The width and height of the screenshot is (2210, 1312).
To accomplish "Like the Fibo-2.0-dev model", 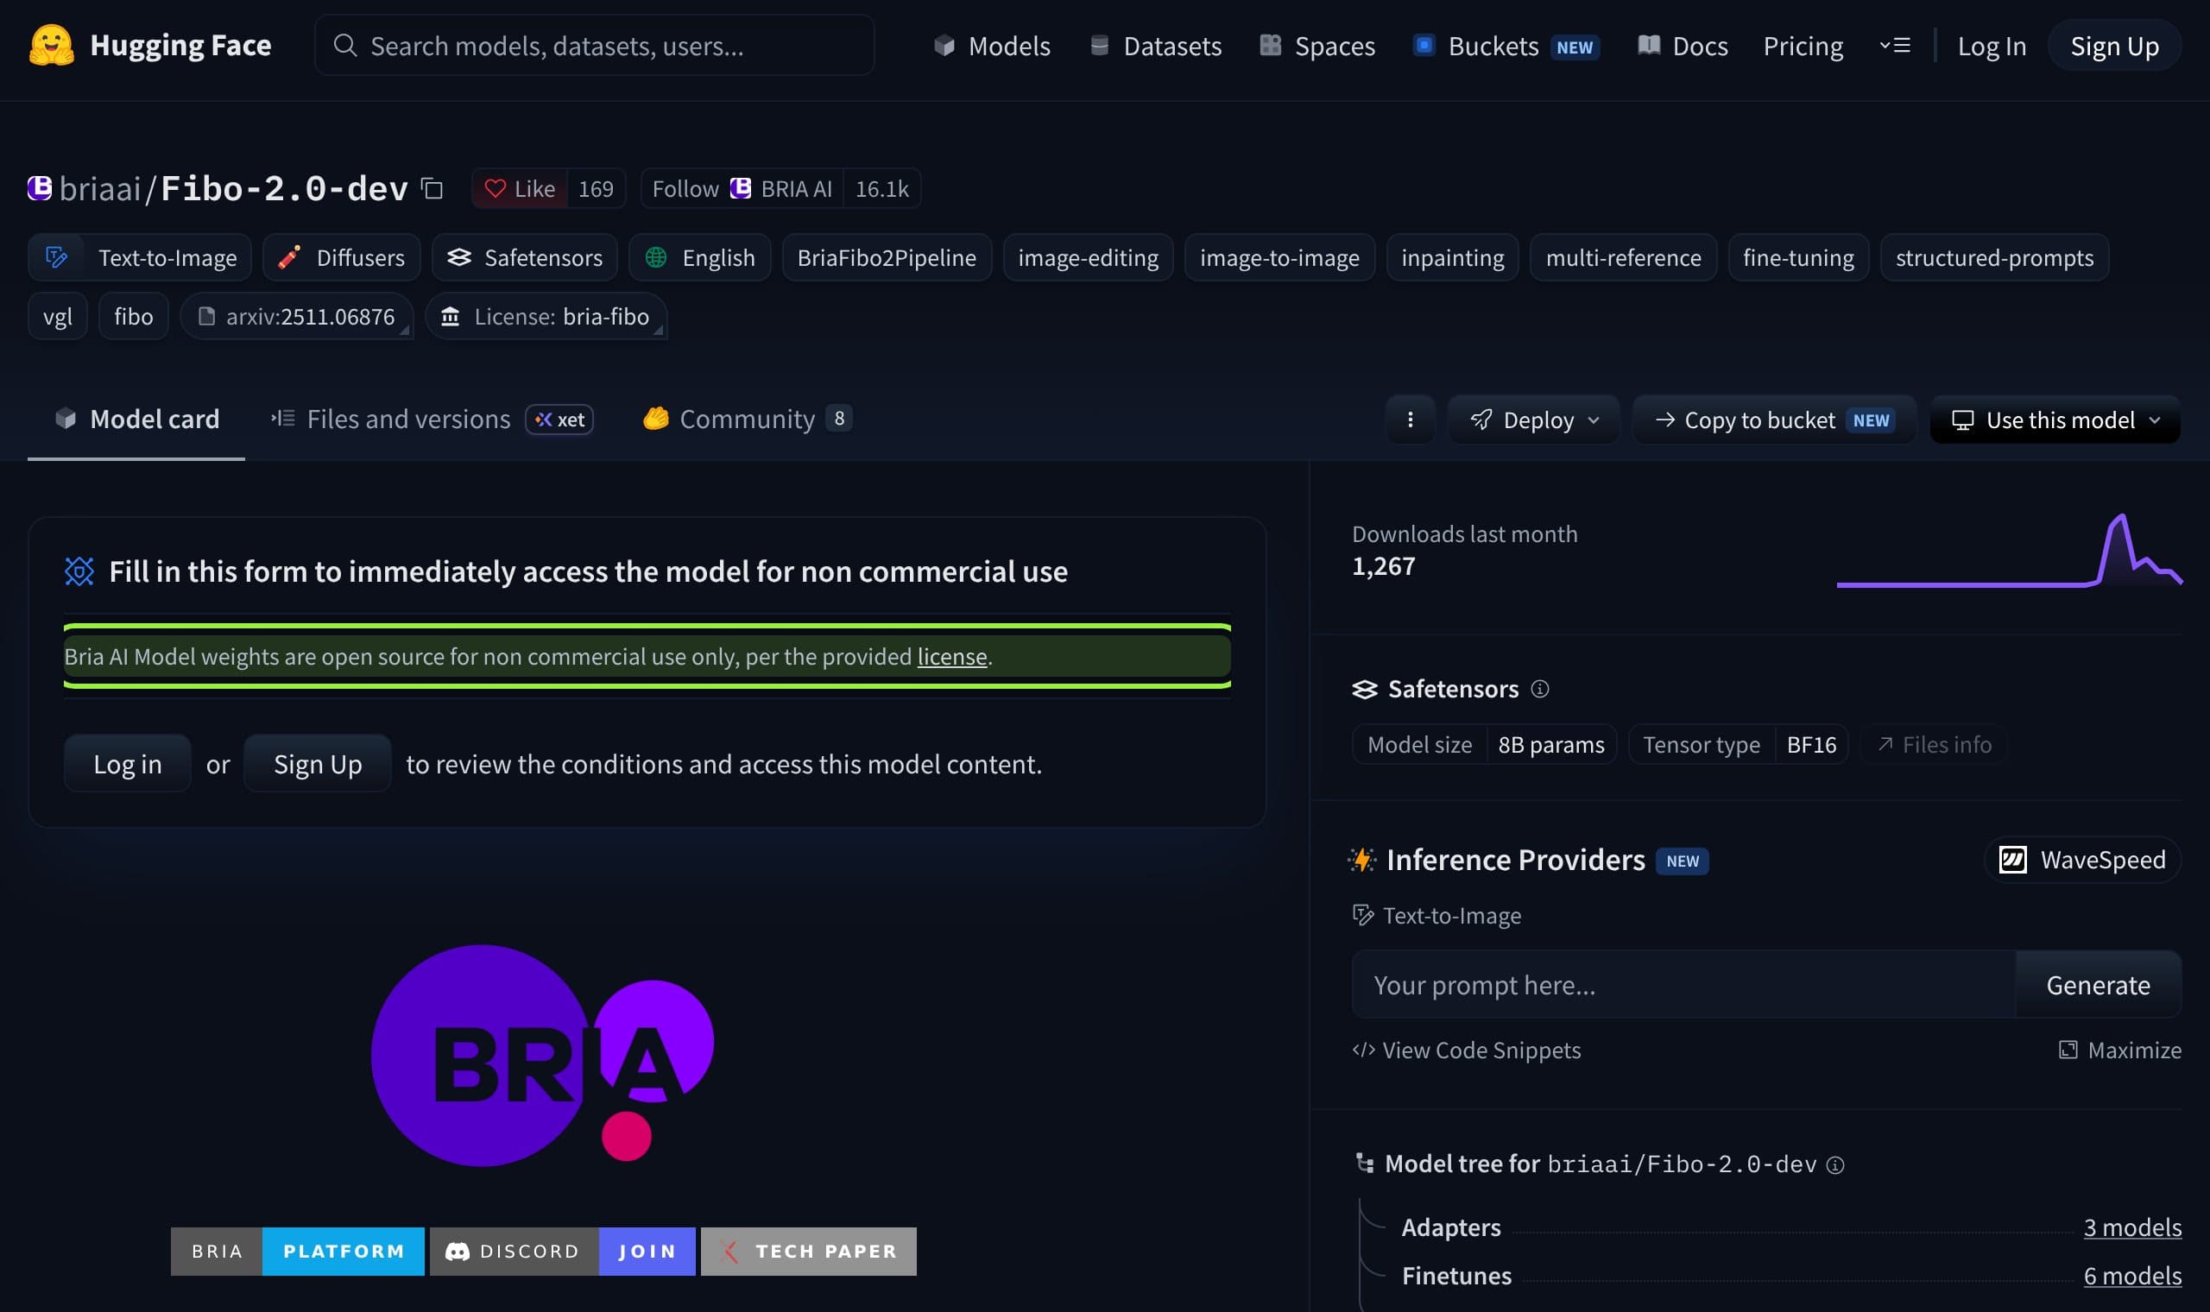I will tap(520, 188).
